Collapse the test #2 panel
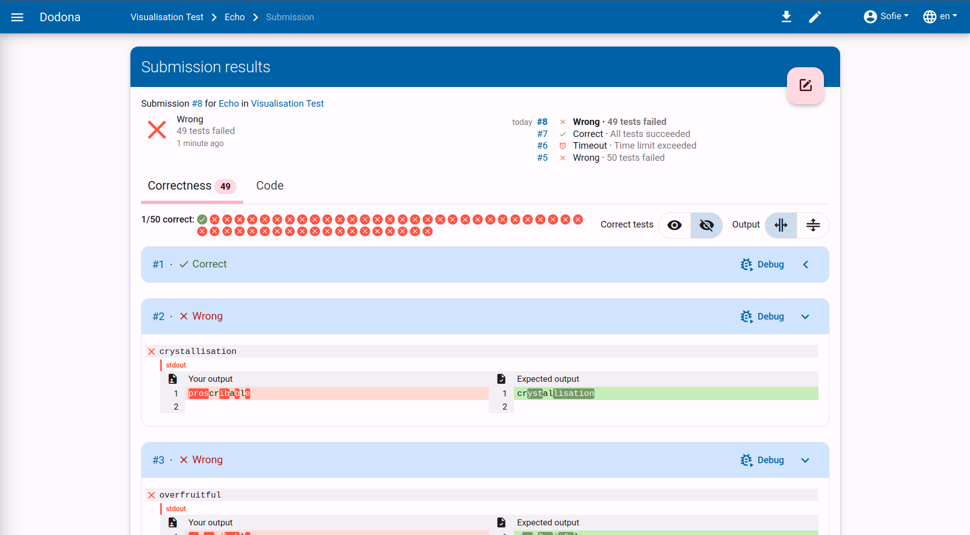Screen dimensions: 970x535 [806, 317]
